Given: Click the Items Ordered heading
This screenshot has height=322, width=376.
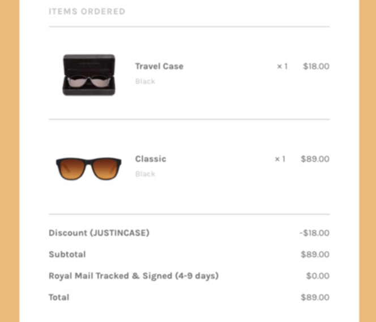Looking at the screenshot, I should (x=87, y=11).
